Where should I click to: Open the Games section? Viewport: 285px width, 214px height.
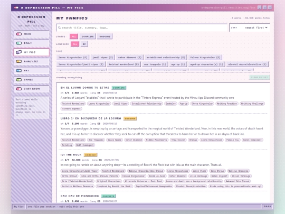click(32, 79)
